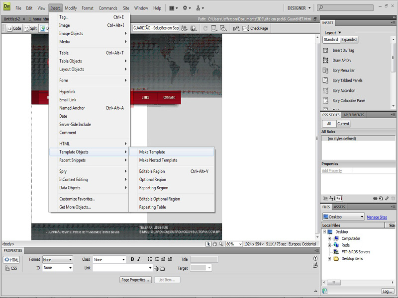This screenshot has width=398, height=298.
Task: Switch to the AP Elements tab
Action: click(354, 115)
